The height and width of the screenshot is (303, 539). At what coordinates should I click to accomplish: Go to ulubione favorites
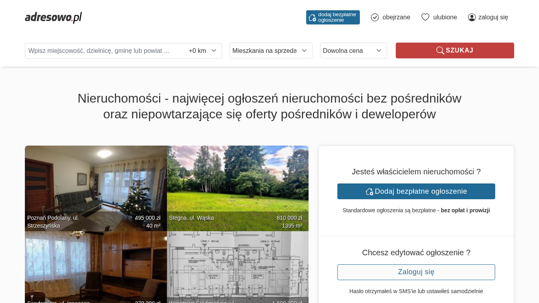tap(445, 17)
